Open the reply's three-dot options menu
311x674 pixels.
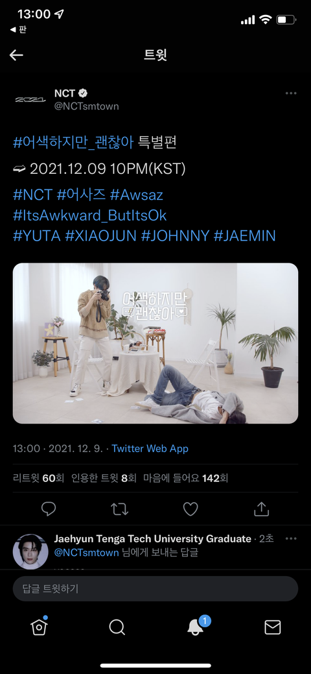click(291, 538)
